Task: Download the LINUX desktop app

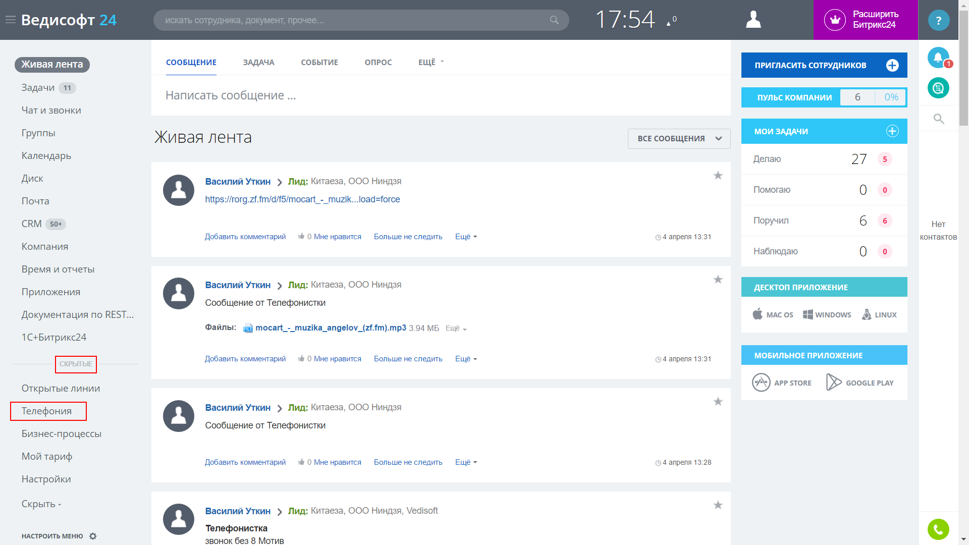Action: coord(879,314)
